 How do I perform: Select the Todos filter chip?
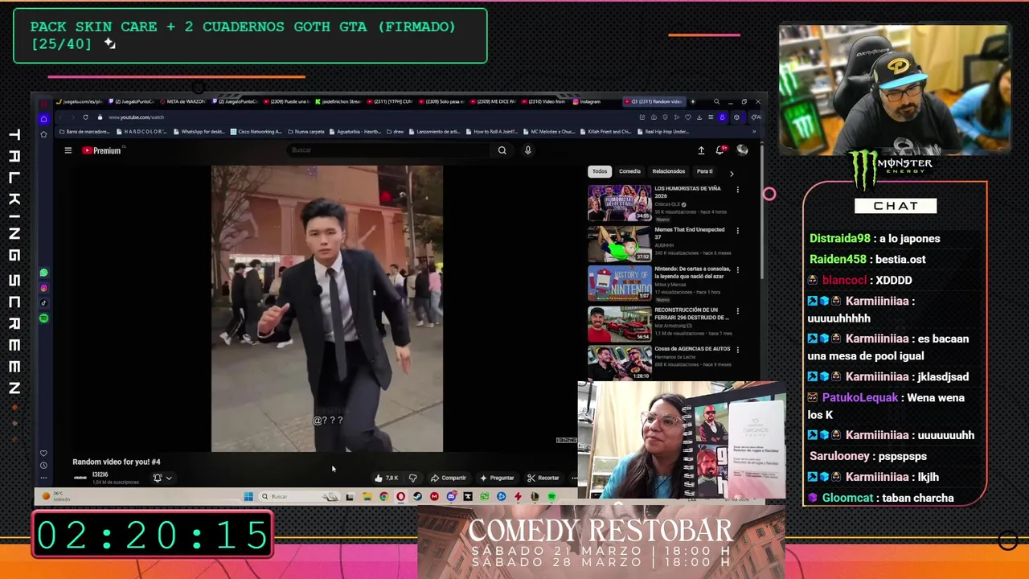(600, 171)
